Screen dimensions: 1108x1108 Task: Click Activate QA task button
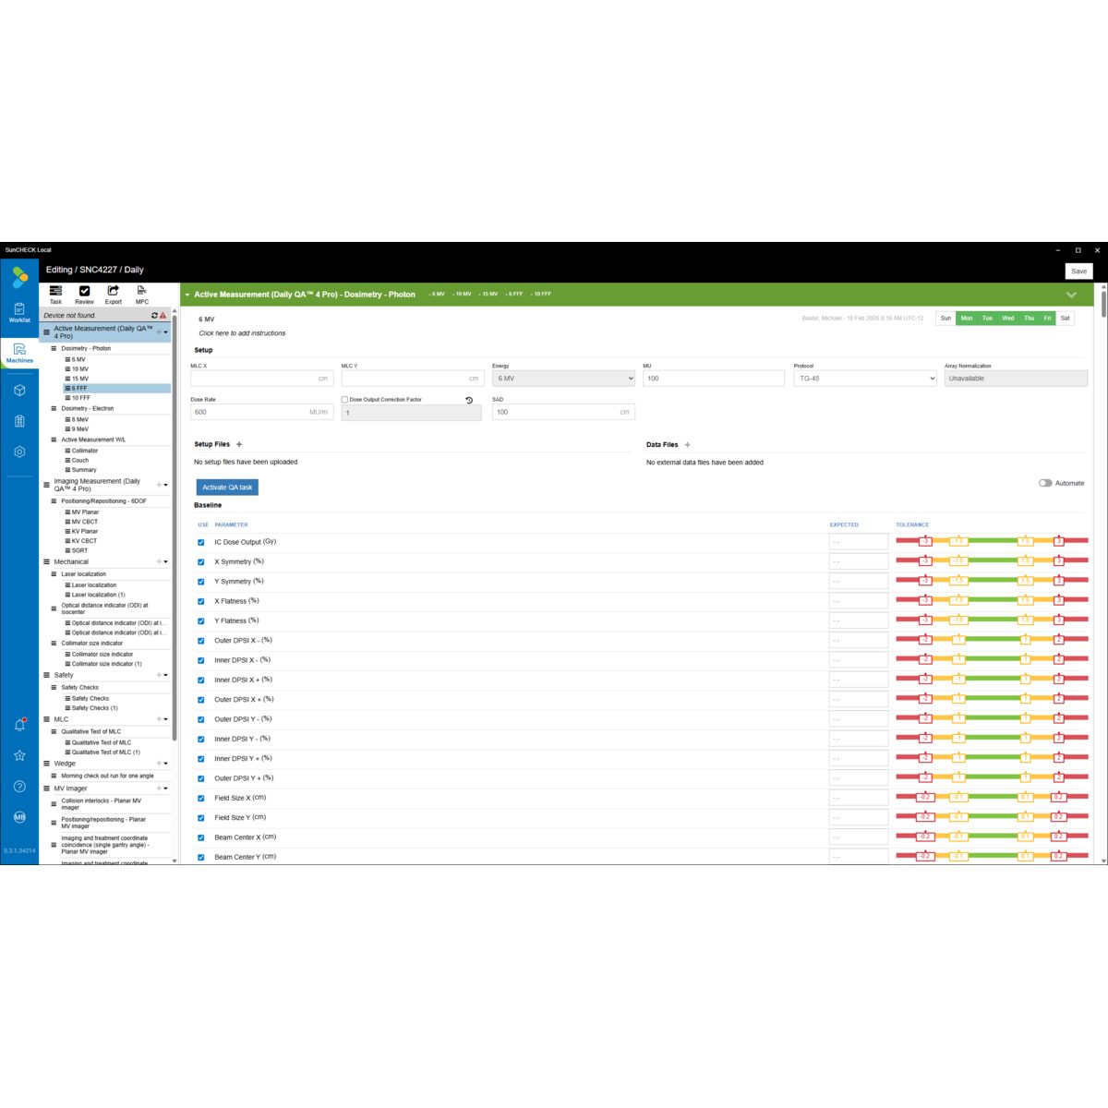coord(227,488)
